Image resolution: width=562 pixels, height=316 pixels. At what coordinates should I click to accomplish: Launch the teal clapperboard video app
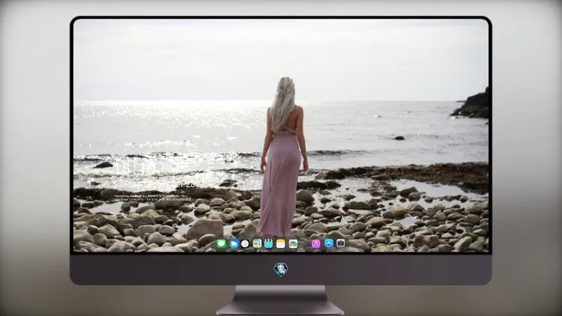pyautogui.click(x=268, y=243)
